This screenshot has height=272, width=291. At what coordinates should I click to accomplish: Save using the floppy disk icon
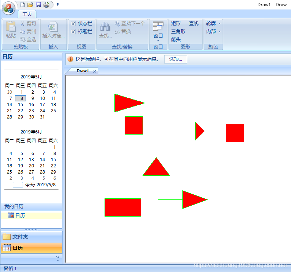(38, 5)
